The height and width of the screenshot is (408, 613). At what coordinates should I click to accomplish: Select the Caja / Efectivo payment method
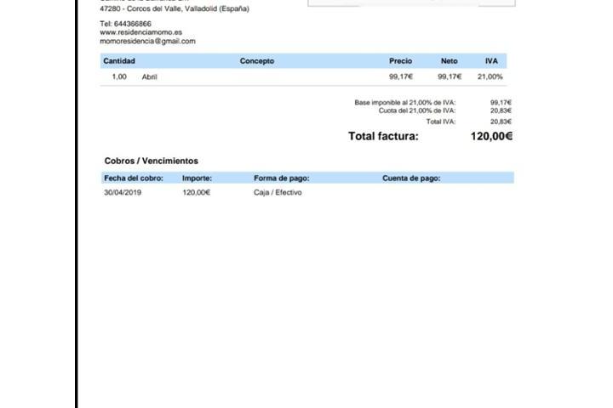[x=278, y=193]
